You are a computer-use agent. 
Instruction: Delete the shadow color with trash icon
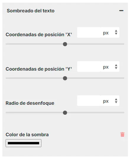click(x=122, y=134)
